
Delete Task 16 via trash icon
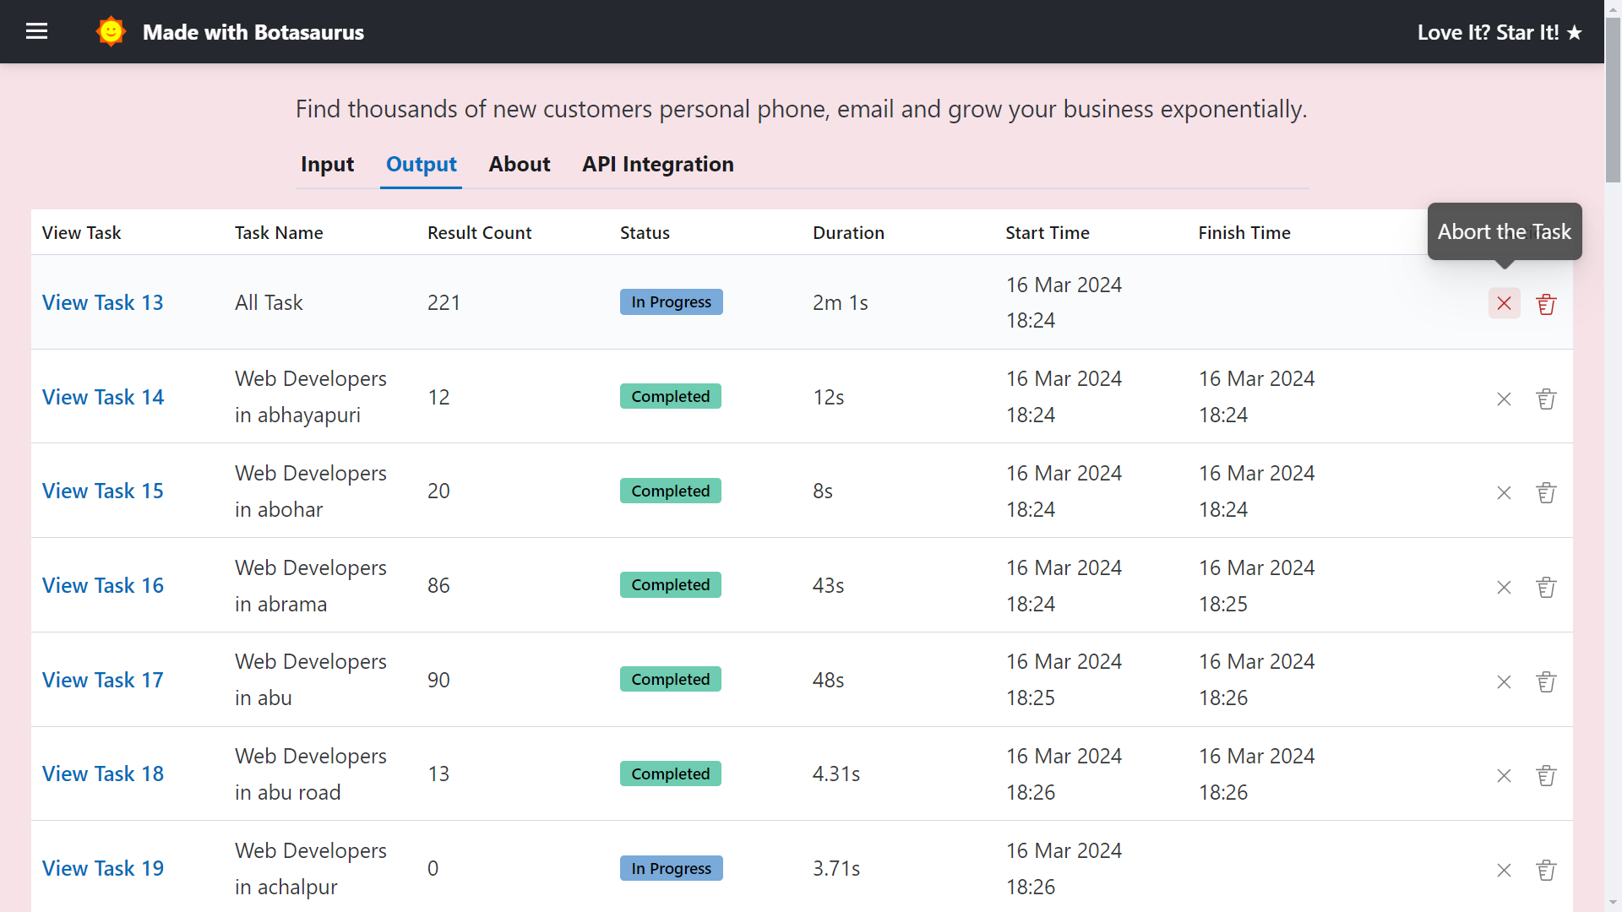click(x=1546, y=587)
